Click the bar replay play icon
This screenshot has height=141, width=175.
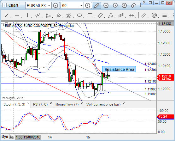point(115,5)
